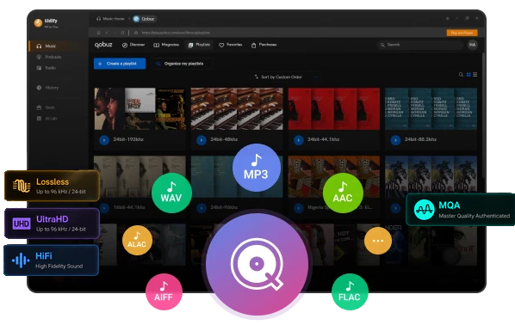Image resolution: width=515 pixels, height=325 pixels.
Task: Open the 24bit-44.1khz playlist cover
Action: pyautogui.click(x=334, y=109)
